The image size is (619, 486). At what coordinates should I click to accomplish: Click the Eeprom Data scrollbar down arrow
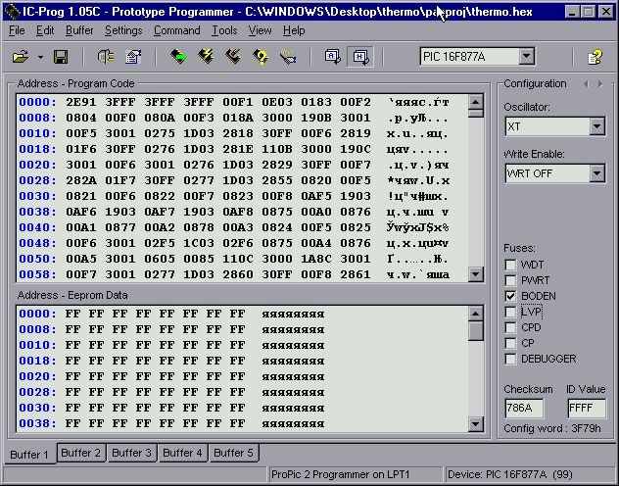[x=476, y=424]
